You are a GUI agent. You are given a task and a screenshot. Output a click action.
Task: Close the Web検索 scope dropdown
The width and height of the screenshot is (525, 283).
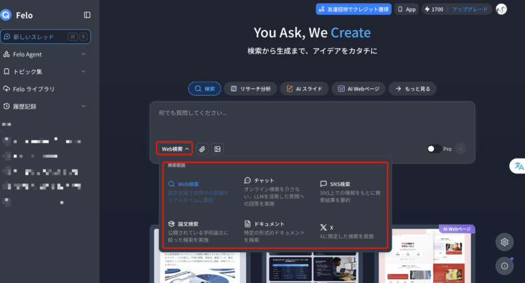pos(175,149)
